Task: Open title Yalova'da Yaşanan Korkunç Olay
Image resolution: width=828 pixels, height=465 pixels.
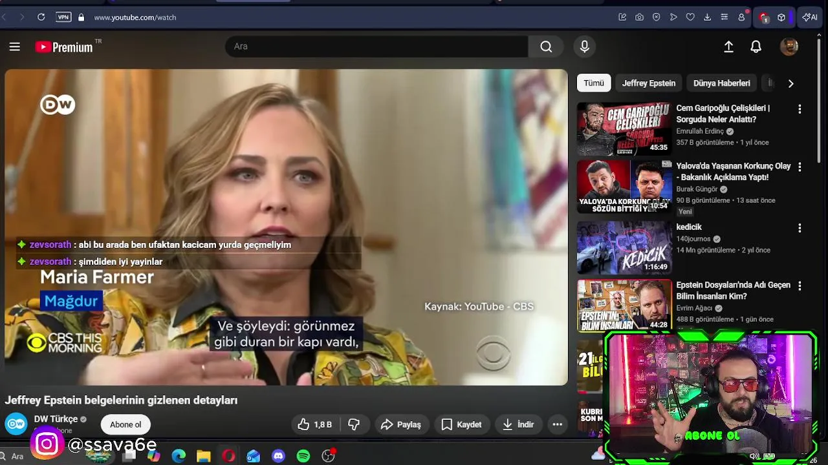Action: point(734,172)
